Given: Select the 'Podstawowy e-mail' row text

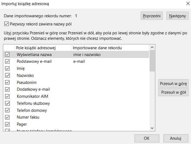Looking at the screenshot, I should (34, 61).
